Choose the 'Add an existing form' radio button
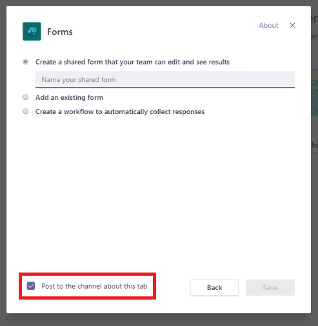The height and width of the screenshot is (326, 318). click(x=26, y=97)
